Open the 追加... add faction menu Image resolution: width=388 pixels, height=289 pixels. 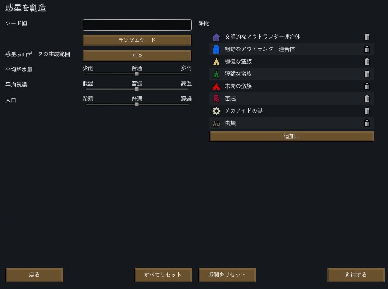point(292,136)
